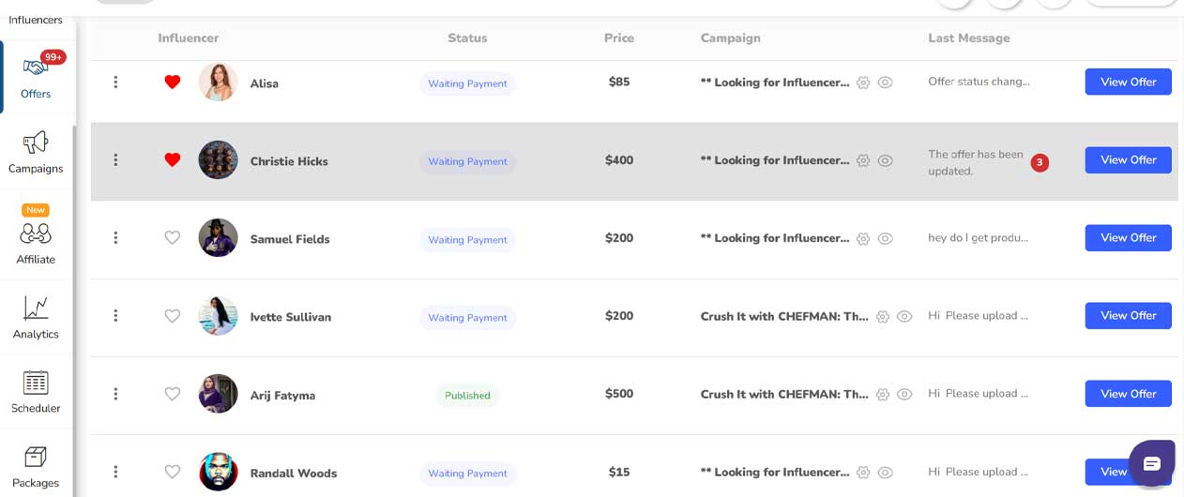The image size is (1184, 497).
Task: Unfavorite Christie Hicks with the red heart
Action: [173, 160]
